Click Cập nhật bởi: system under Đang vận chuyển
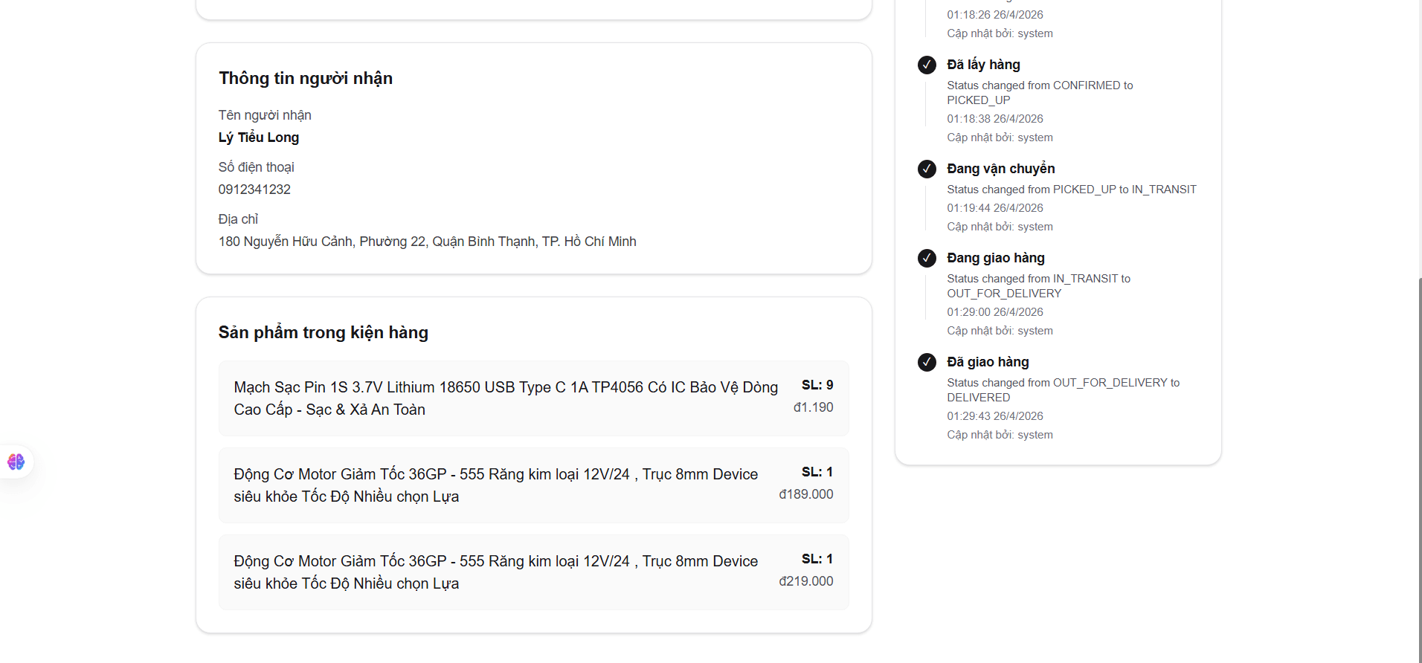Image resolution: width=1422 pixels, height=663 pixels. [x=1000, y=227]
